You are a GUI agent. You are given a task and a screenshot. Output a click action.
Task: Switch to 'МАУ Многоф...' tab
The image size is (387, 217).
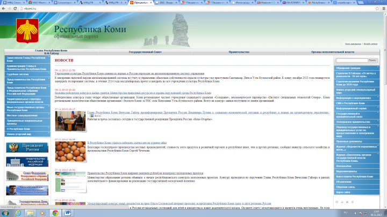coord(39,3)
